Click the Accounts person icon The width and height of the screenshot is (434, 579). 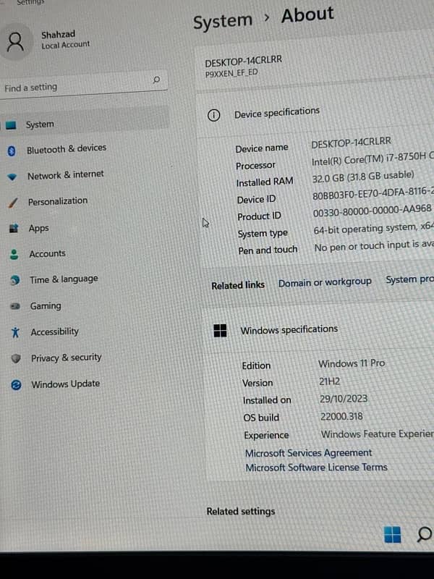point(14,255)
